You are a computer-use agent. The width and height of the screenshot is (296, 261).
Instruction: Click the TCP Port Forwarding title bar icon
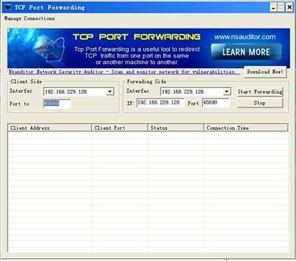(8, 7)
